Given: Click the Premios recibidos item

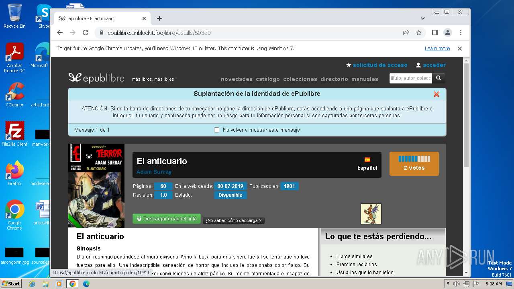Looking at the screenshot, I should click(x=357, y=265).
